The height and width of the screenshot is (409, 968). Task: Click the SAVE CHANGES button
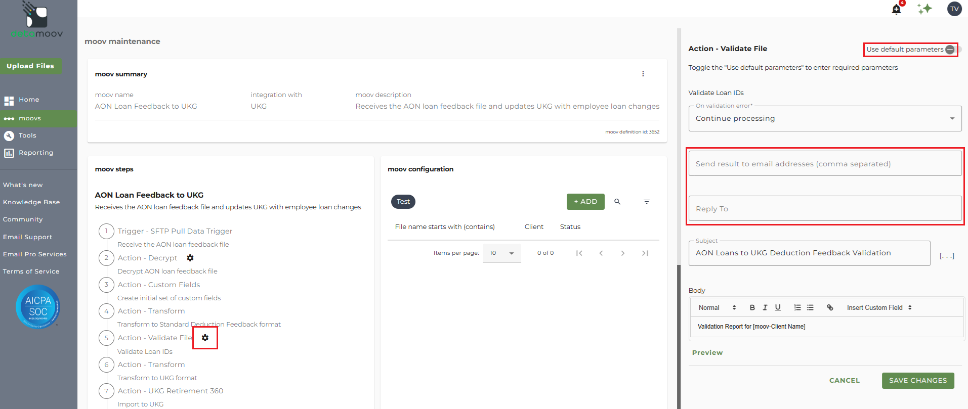pyautogui.click(x=918, y=381)
